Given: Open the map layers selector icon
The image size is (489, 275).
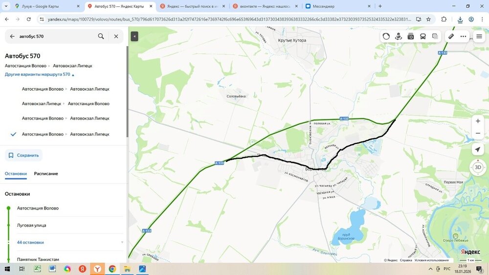Looking at the screenshot, I should 435,36.
